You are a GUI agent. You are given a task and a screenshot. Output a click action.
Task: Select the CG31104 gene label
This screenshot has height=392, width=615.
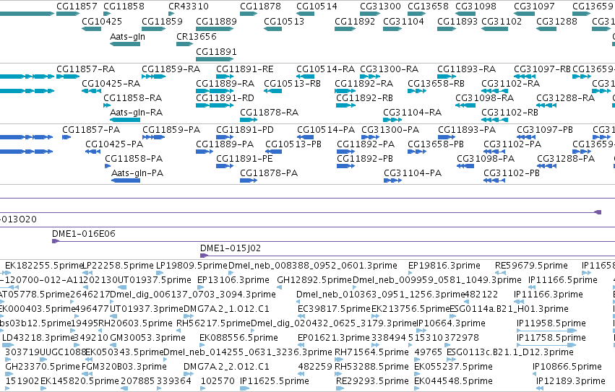click(x=403, y=21)
